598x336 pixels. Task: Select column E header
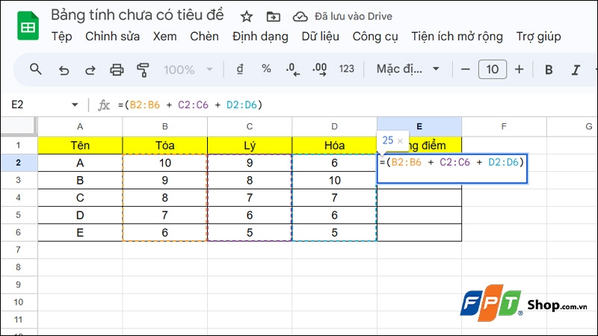(419, 126)
